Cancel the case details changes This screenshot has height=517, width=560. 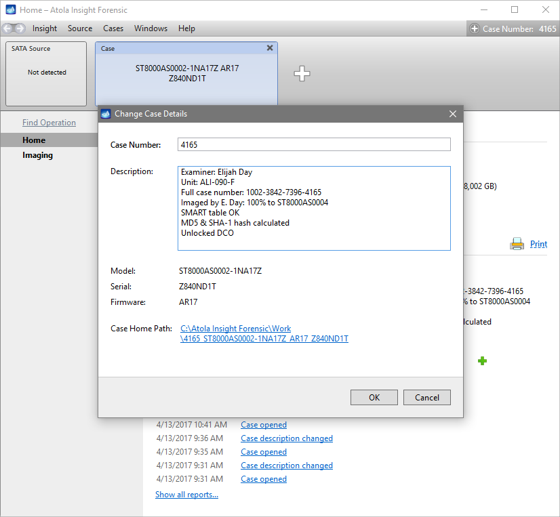point(426,398)
